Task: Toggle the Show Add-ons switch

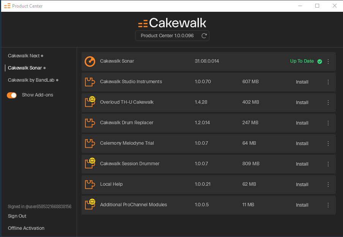Action: (x=12, y=95)
